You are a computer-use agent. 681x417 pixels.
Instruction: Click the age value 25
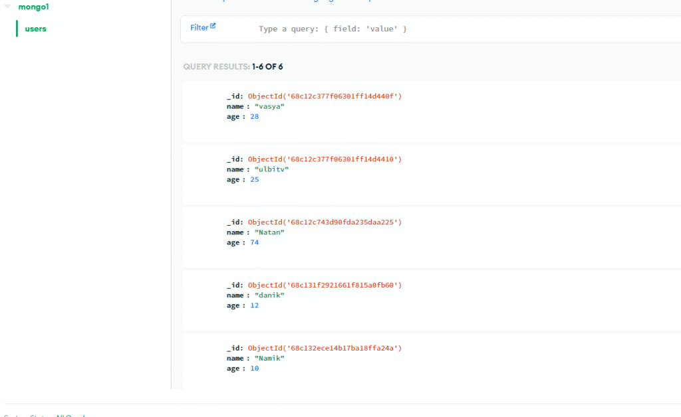(254, 180)
